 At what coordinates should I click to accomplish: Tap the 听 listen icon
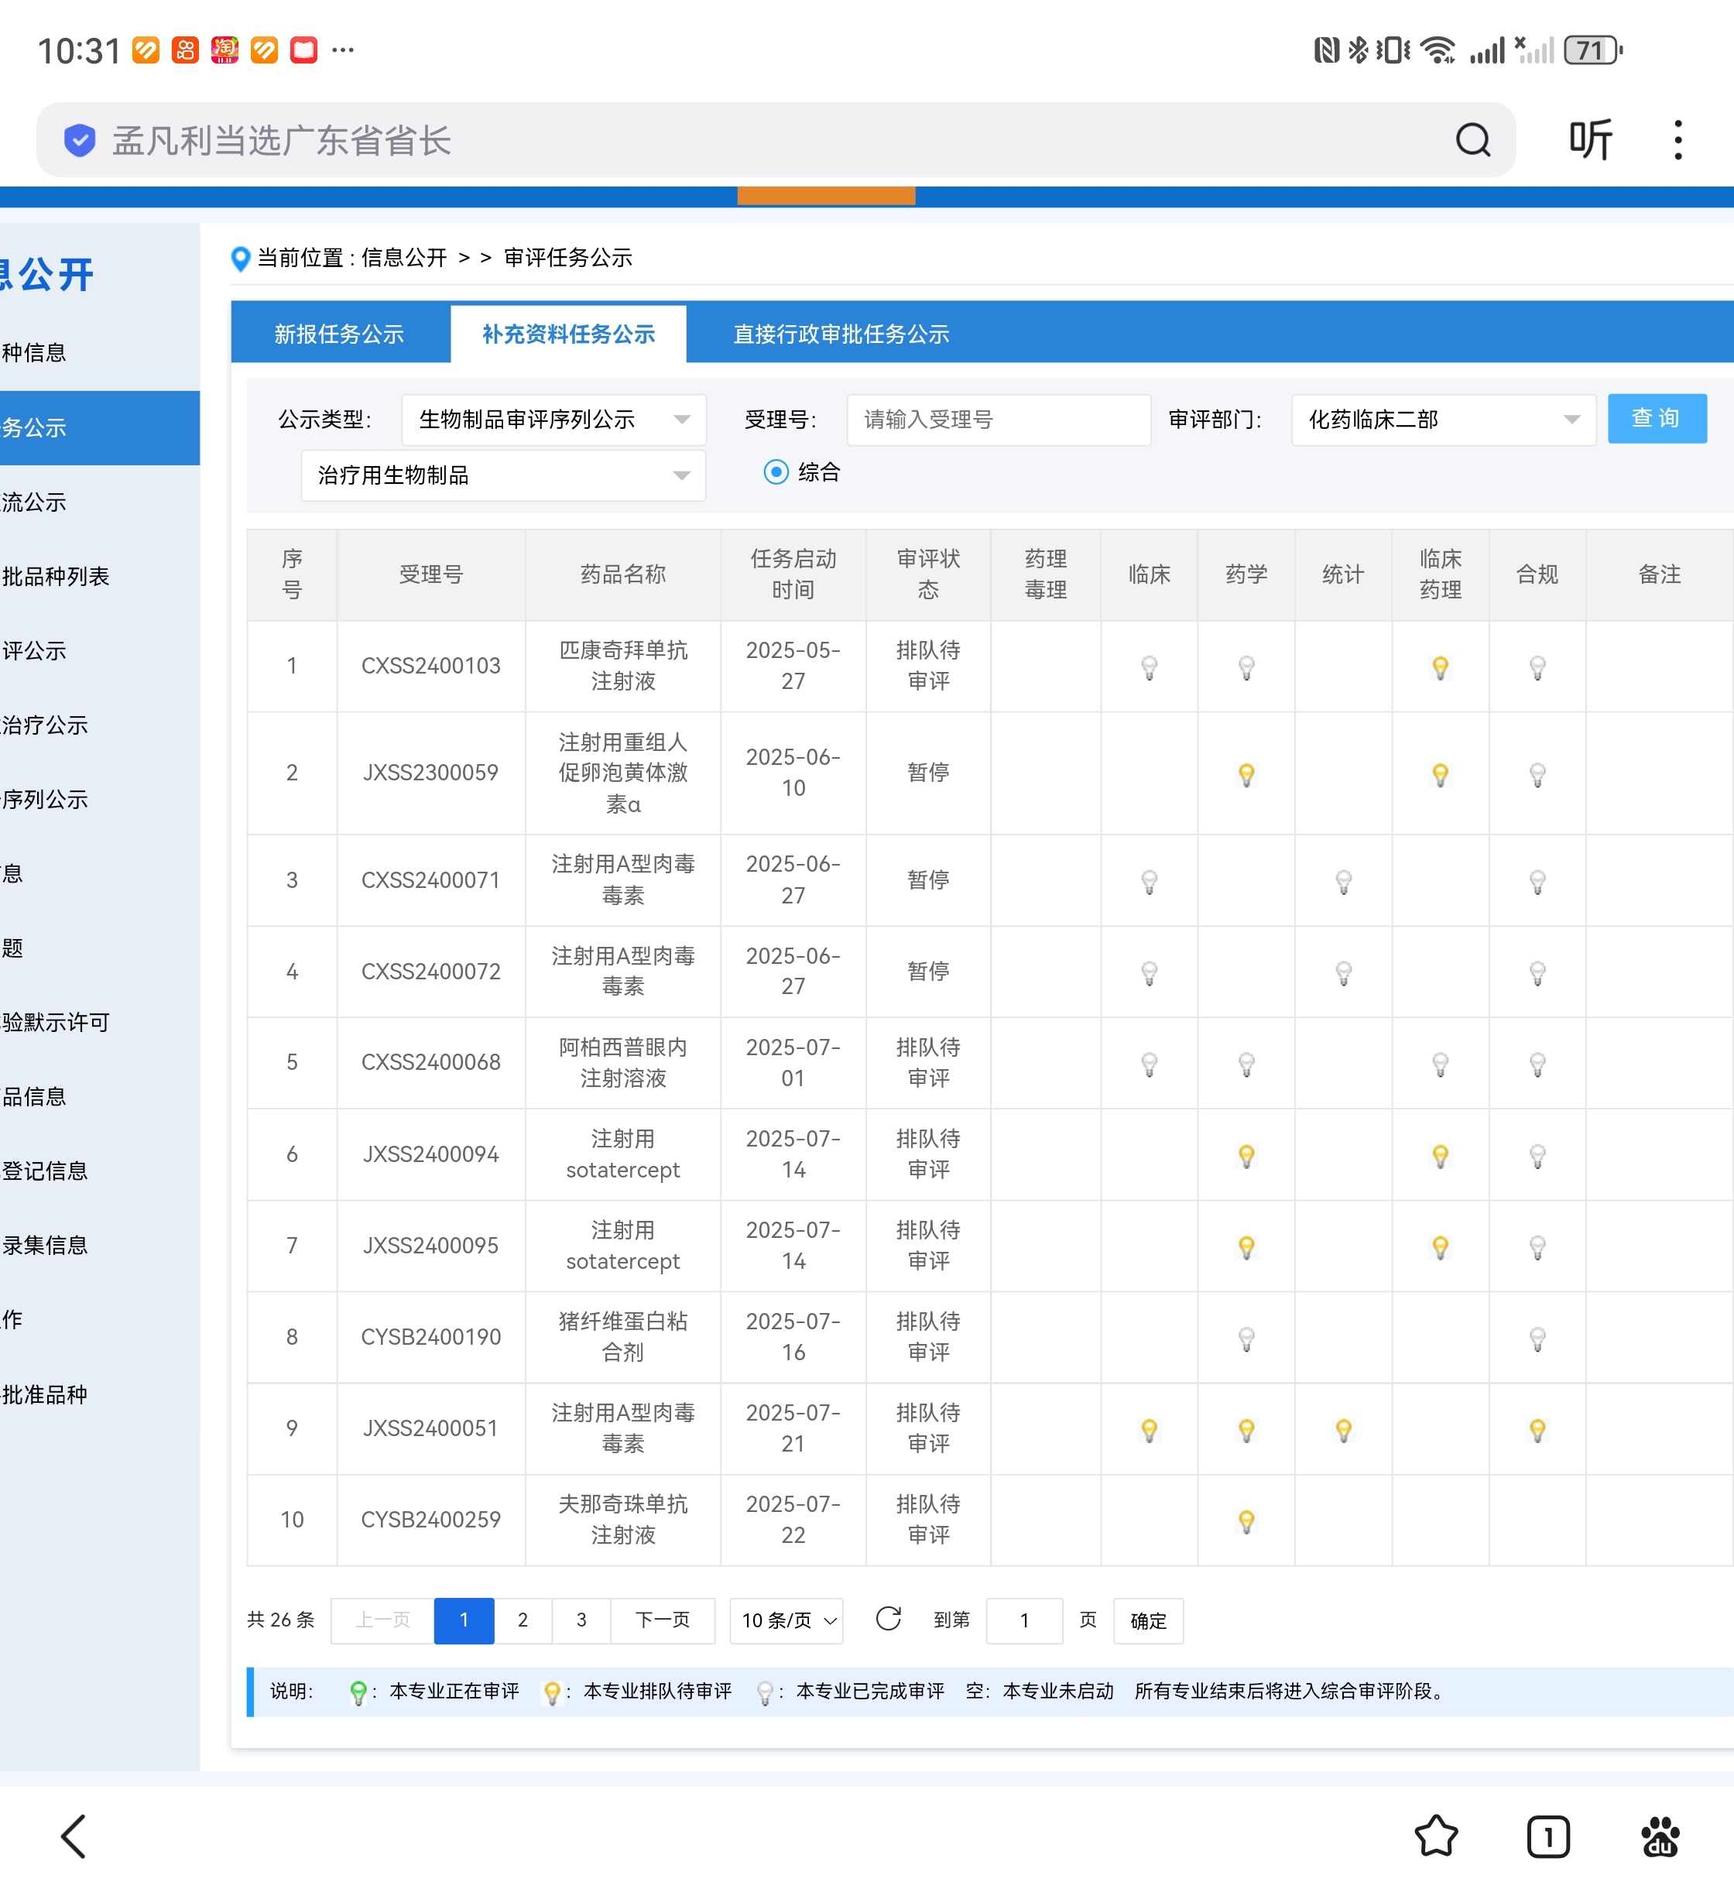pyautogui.click(x=1591, y=141)
